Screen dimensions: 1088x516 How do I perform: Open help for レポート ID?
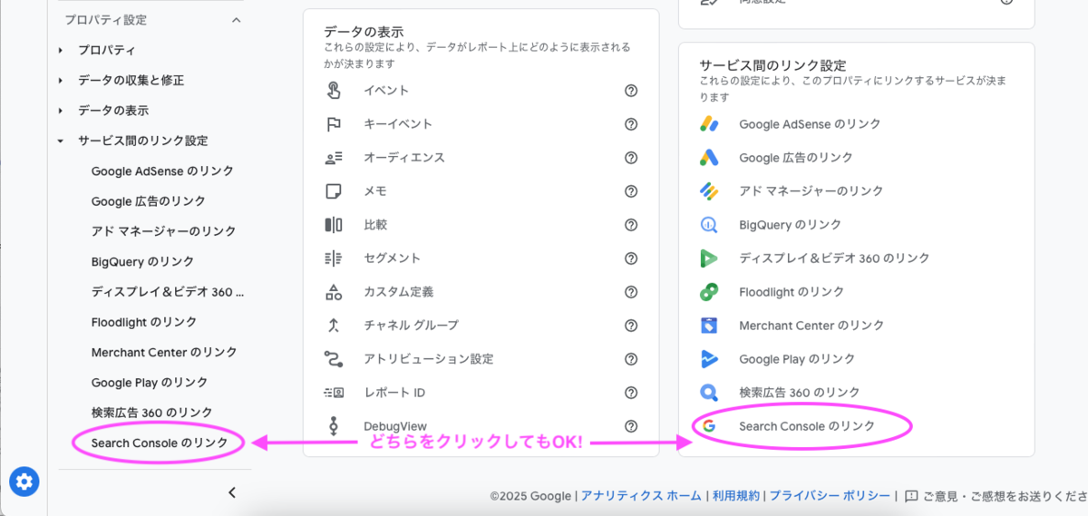click(631, 393)
